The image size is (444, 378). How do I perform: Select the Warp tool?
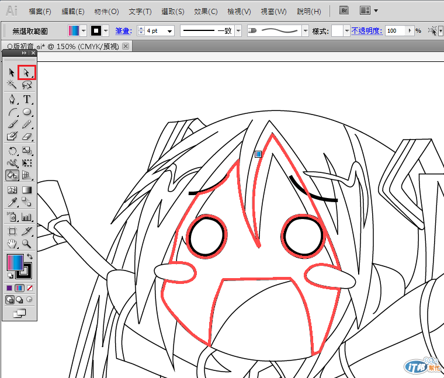click(12, 163)
